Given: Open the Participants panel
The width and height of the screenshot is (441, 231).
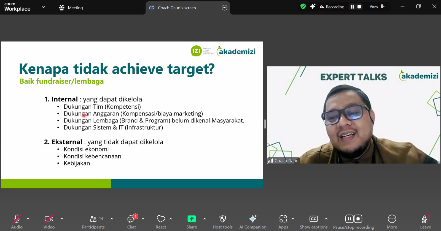Looking at the screenshot, I should 93,222.
